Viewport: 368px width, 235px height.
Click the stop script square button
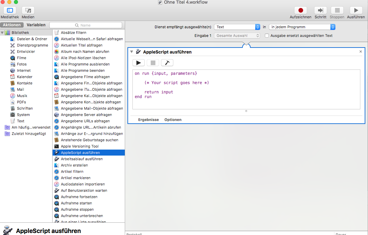point(153,63)
